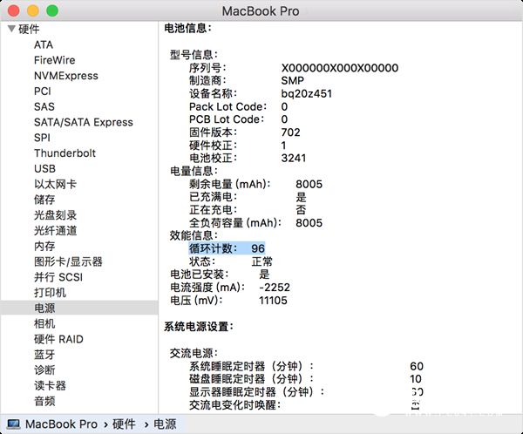
Task: Click the highlighted 循环计数 row
Action: [227, 248]
